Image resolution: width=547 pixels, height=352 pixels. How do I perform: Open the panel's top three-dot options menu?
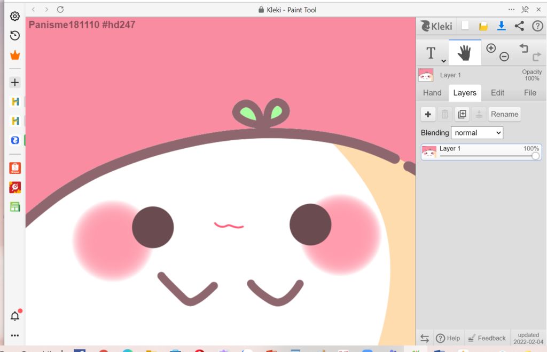(511, 10)
